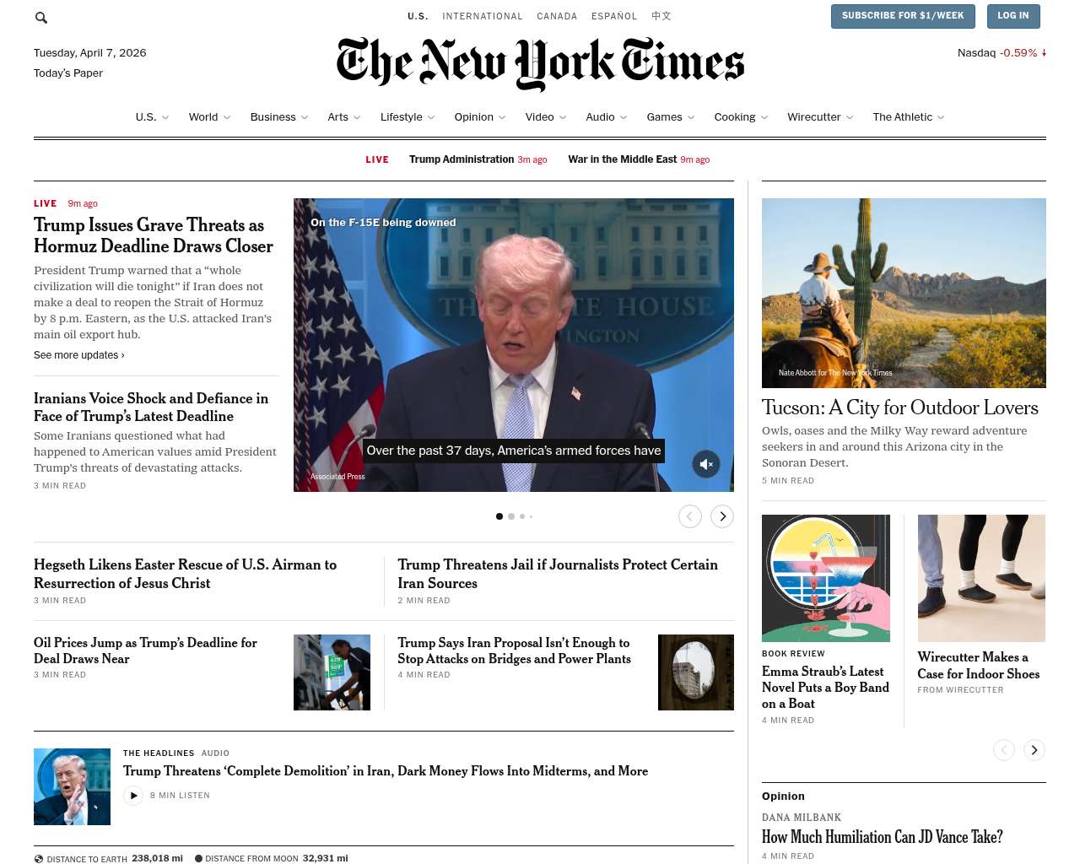Click the Log In button
The image size is (1080, 864).
click(1012, 16)
